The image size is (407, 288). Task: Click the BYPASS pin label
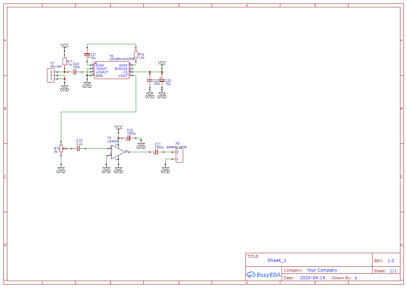pos(121,69)
